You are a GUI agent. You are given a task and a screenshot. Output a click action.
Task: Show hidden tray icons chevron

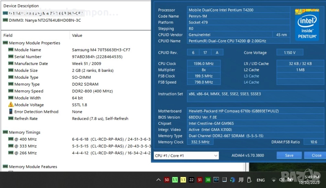pos(159,180)
